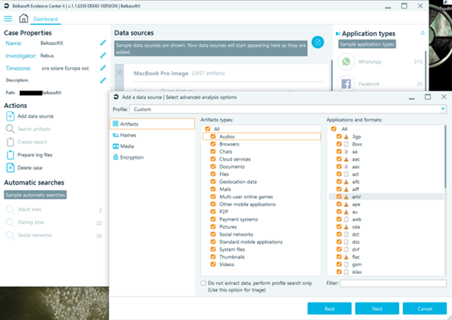Click Add data source action link
452x320 pixels.
pyautogui.click(x=36, y=116)
